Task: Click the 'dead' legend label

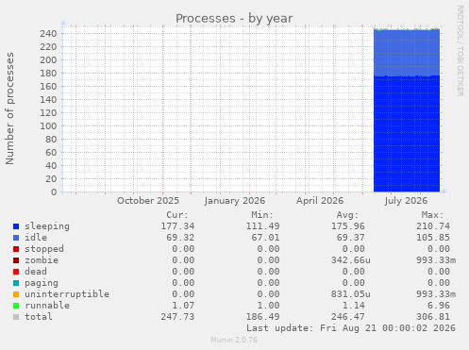Action: (36, 272)
